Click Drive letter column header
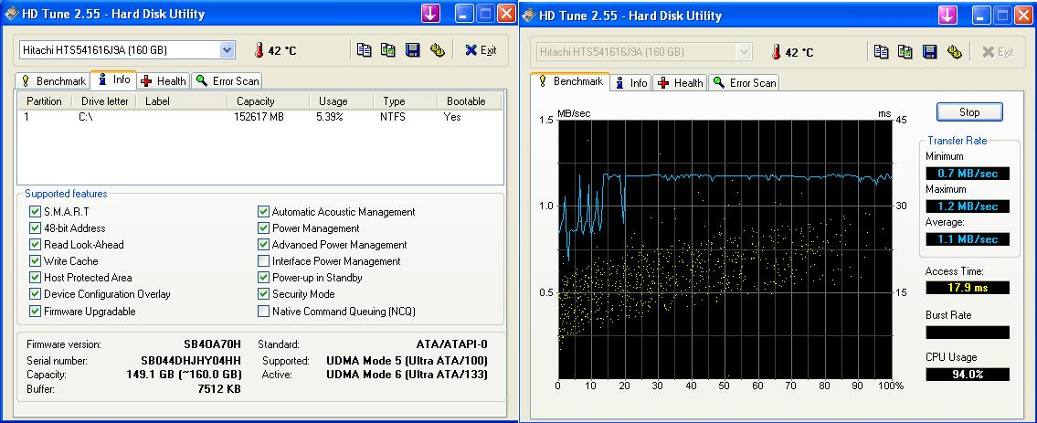 click(x=104, y=101)
